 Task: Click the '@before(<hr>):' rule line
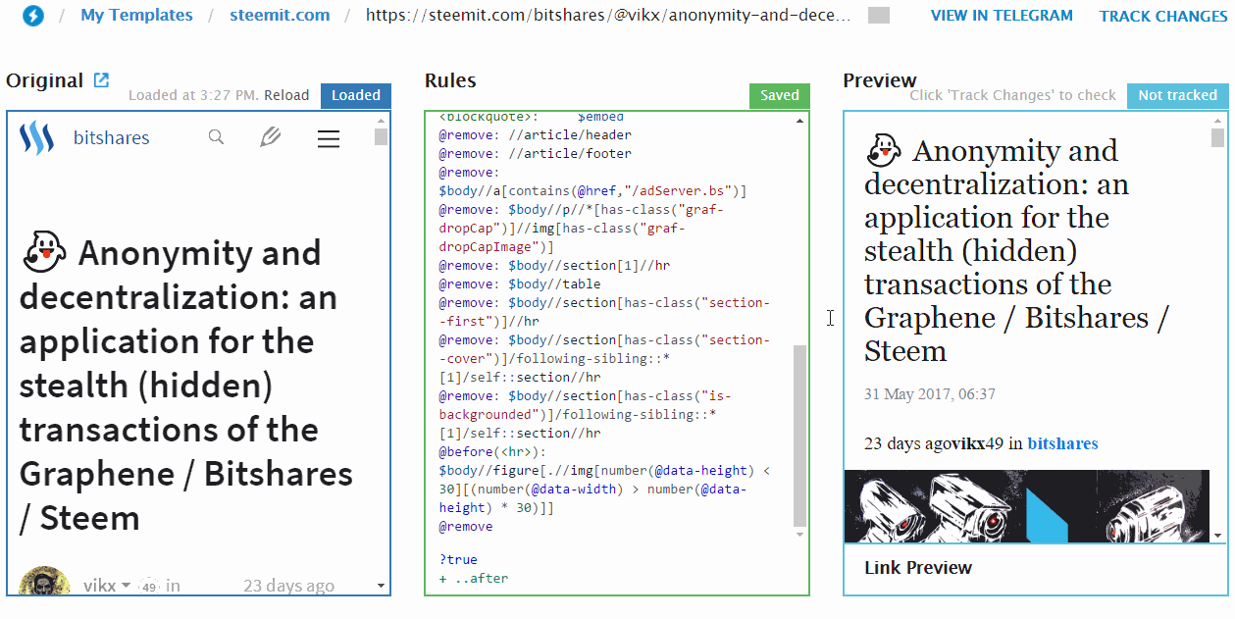point(492,451)
